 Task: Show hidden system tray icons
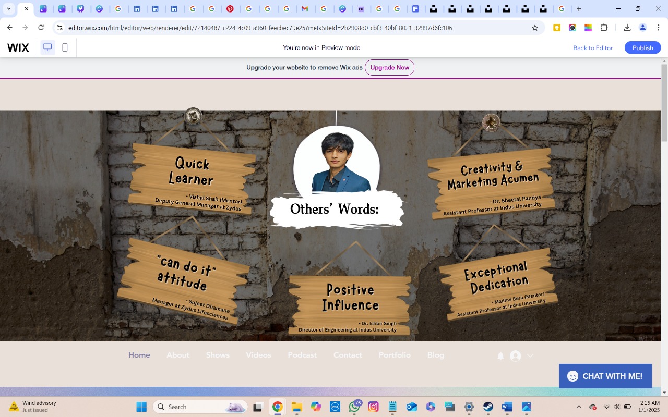click(579, 407)
